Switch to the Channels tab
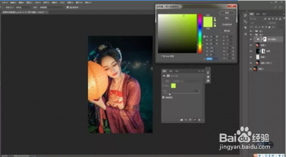The width and height of the screenshot is (286, 157). (x=258, y=14)
